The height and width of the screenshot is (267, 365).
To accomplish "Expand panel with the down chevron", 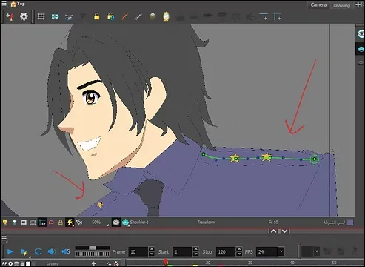I will coord(284,231).
